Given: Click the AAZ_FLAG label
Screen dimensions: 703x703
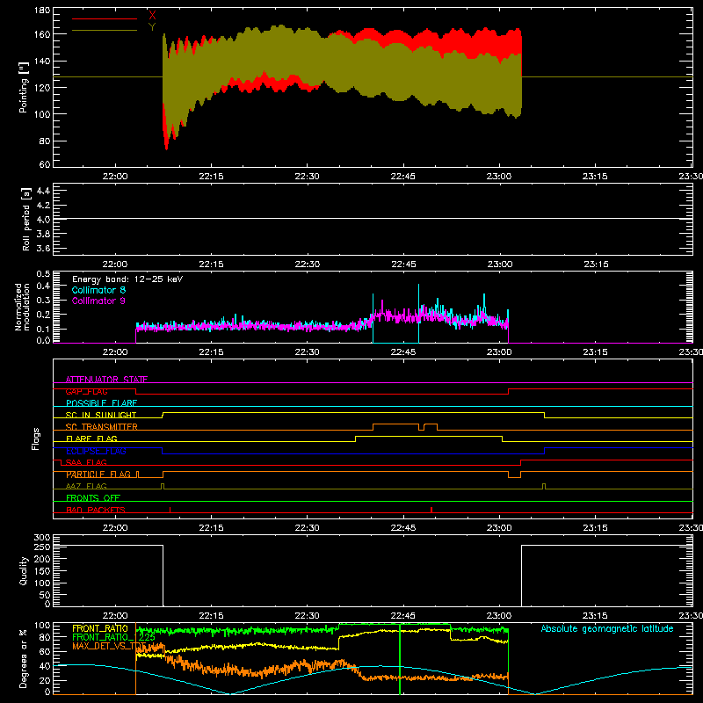Looking at the screenshot, I should click(x=86, y=486).
